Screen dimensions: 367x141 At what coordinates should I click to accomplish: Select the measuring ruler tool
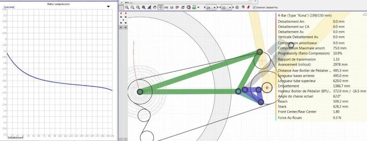166,7
